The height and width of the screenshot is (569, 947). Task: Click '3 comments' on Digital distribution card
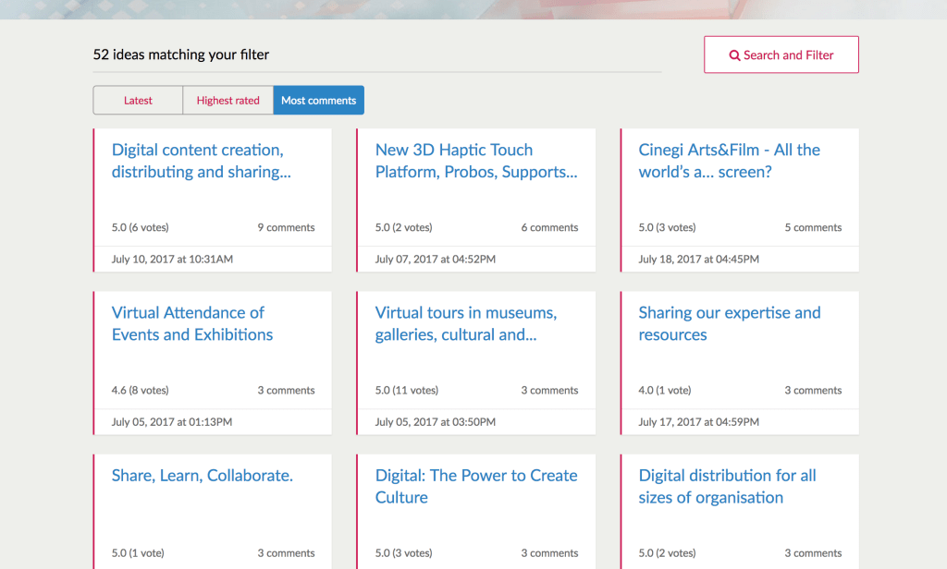click(x=813, y=553)
